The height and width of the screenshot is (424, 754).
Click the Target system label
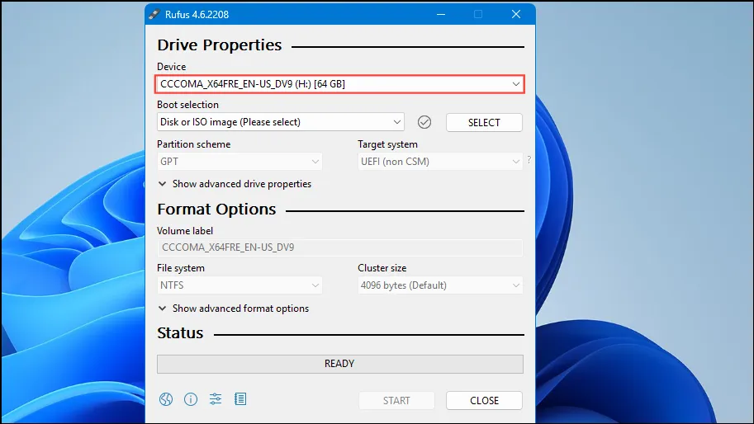(x=387, y=144)
